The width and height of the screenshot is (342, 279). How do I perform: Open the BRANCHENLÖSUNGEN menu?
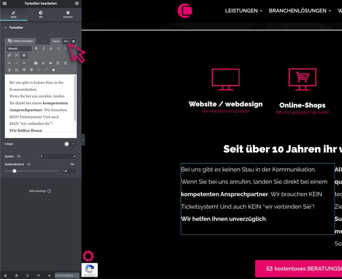pos(300,11)
